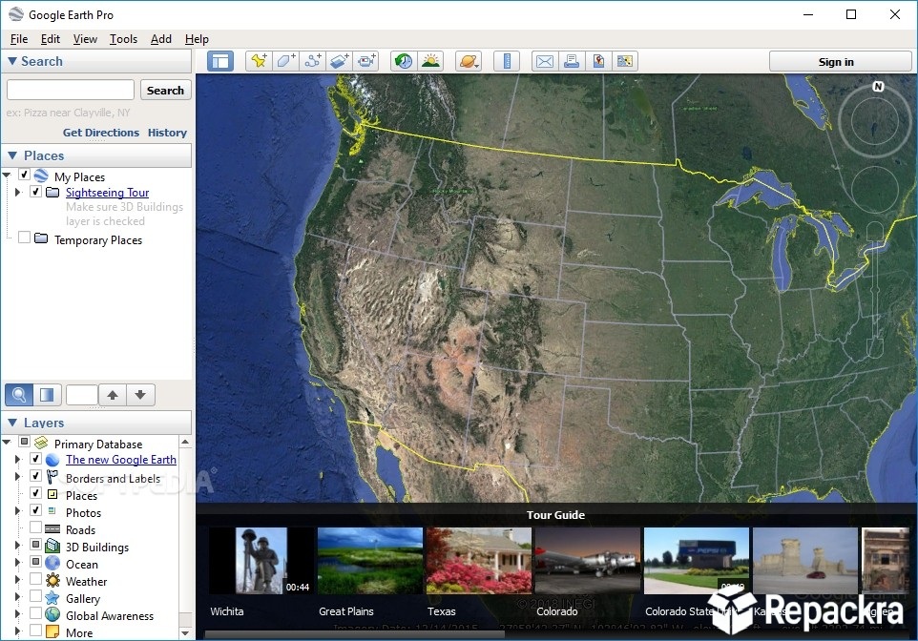Collapse the Primary Database tree
The height and width of the screenshot is (641, 918).
[x=7, y=443]
